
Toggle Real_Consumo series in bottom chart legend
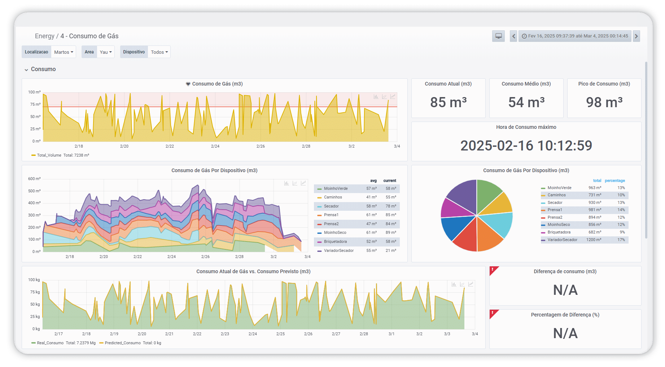50,343
